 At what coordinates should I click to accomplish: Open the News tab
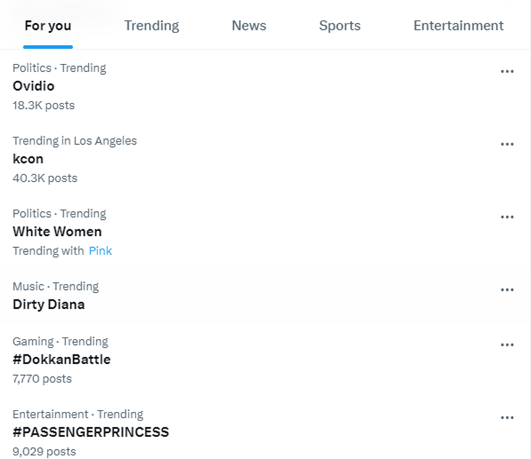[x=249, y=26]
